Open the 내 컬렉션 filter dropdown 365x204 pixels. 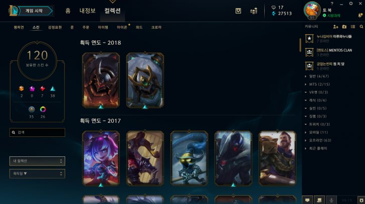37,161
